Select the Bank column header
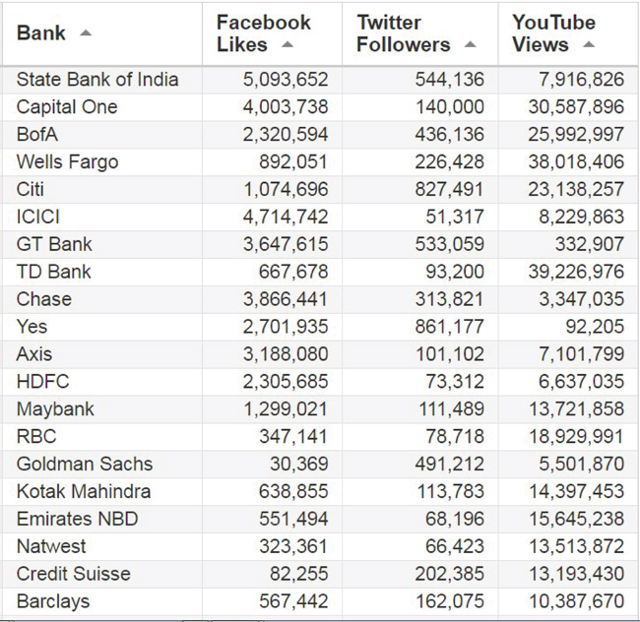 coord(102,34)
